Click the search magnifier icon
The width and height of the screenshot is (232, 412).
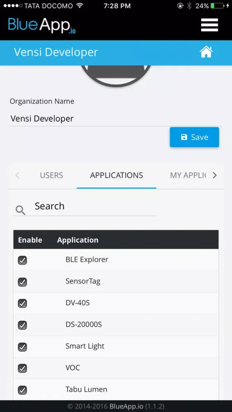(20, 210)
